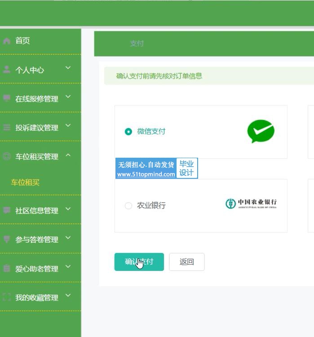Click the 农业银行 label text
The width and height of the screenshot is (314, 337).
pyautogui.click(x=151, y=205)
